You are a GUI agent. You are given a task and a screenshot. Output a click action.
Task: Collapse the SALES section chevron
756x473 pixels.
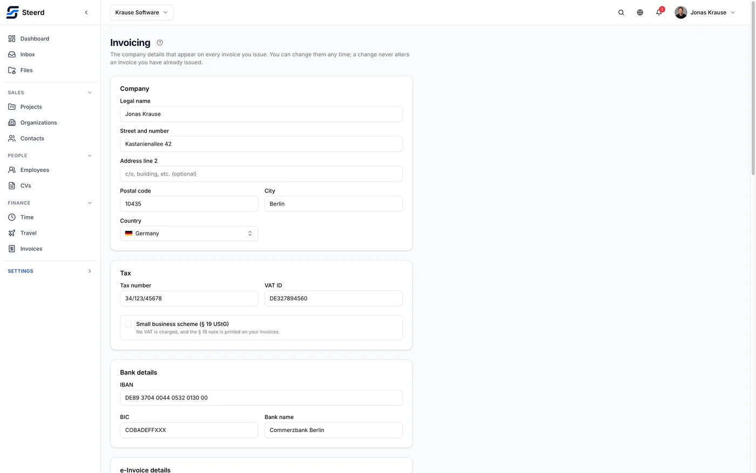(90, 92)
